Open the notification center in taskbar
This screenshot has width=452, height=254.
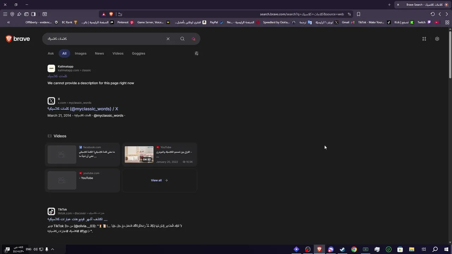(7, 249)
